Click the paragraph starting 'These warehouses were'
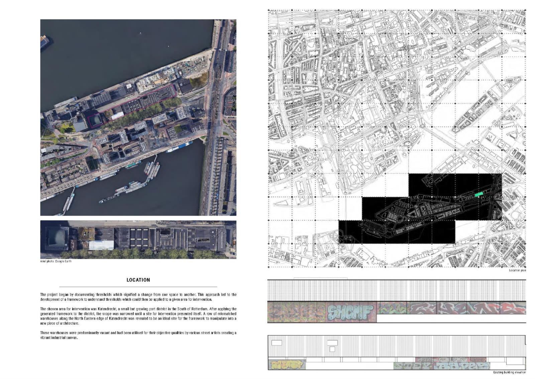Viewport: 535px width, 379px height. coord(138,335)
